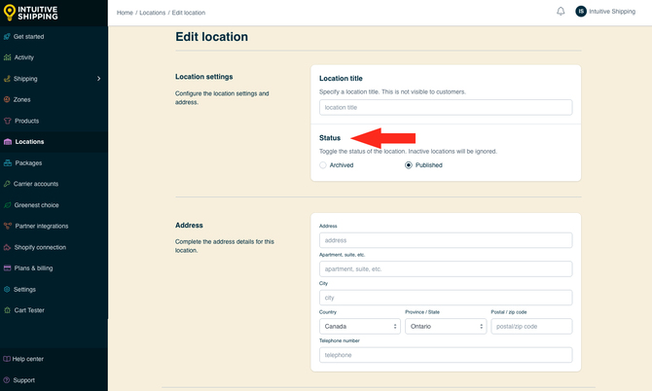Image resolution: width=652 pixels, height=391 pixels.
Task: Click the IS account avatar
Action: tap(581, 12)
